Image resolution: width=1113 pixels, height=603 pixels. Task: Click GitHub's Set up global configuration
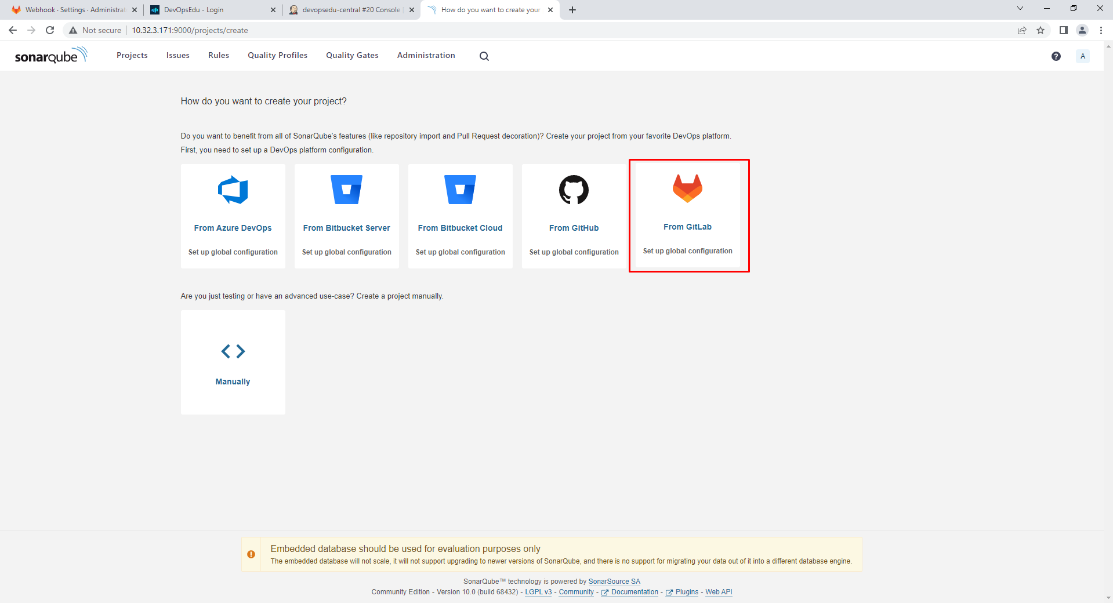coord(574,252)
